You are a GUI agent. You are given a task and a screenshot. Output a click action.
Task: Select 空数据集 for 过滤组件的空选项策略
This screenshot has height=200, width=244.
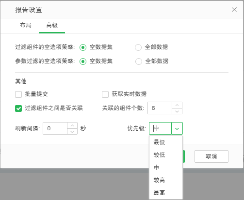(x=83, y=47)
